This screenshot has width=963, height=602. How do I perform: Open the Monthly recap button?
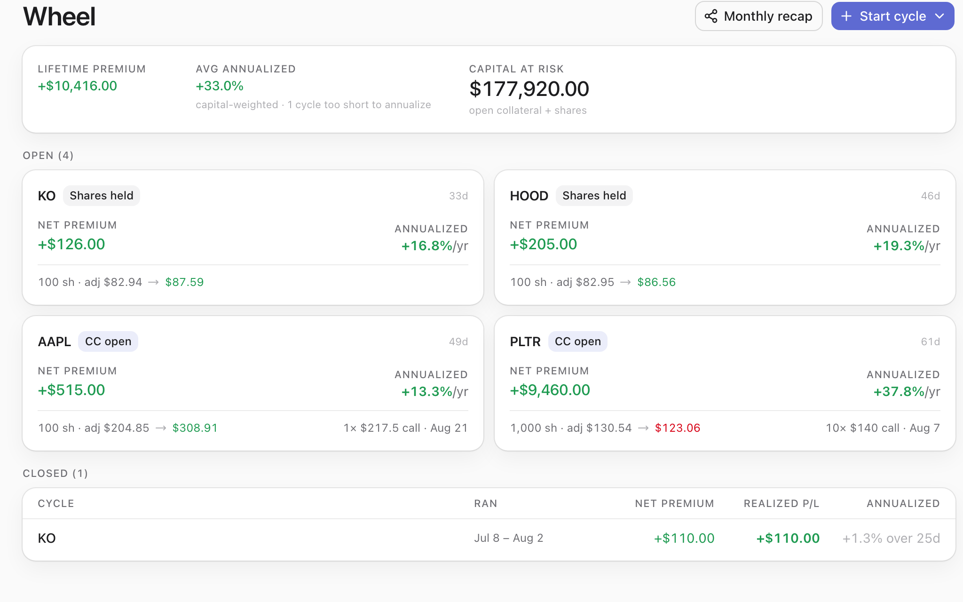758,16
